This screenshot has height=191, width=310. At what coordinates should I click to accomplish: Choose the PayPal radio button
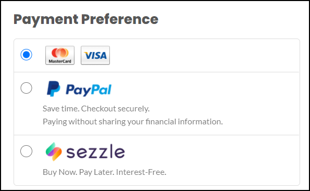tap(26, 88)
